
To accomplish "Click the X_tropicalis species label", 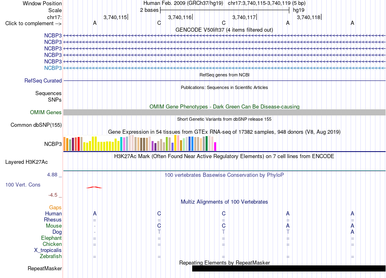I will point(48,250).
